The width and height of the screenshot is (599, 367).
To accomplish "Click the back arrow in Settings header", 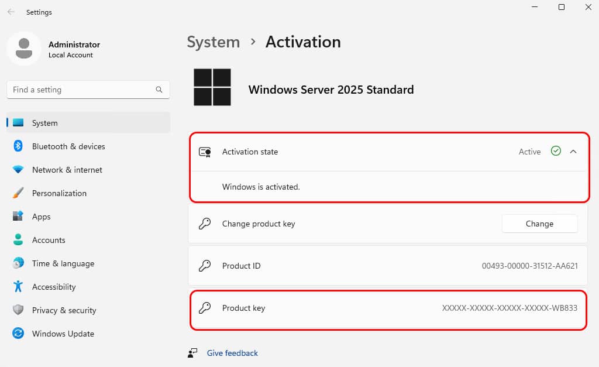I will [x=11, y=12].
